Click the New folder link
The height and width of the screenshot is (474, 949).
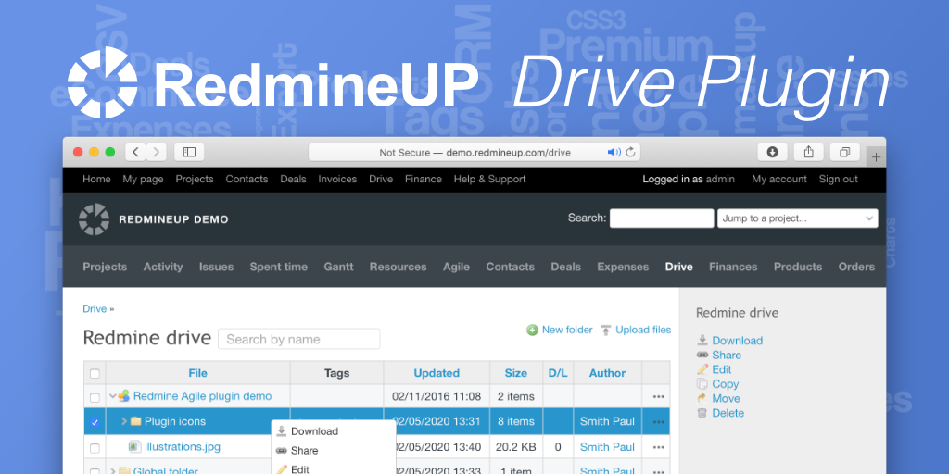pos(566,330)
